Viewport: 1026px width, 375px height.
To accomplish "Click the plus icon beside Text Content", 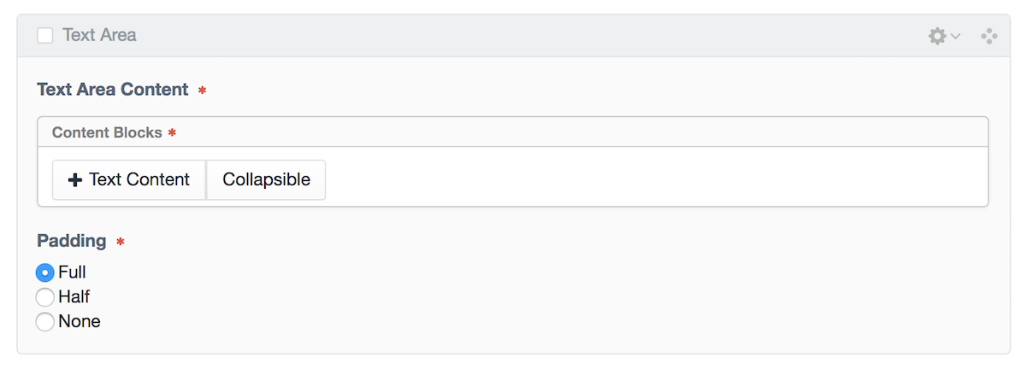I will (75, 180).
